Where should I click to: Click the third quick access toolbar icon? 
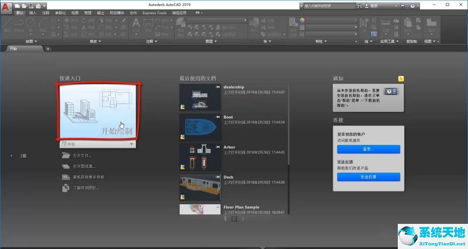pyautogui.click(x=32, y=6)
